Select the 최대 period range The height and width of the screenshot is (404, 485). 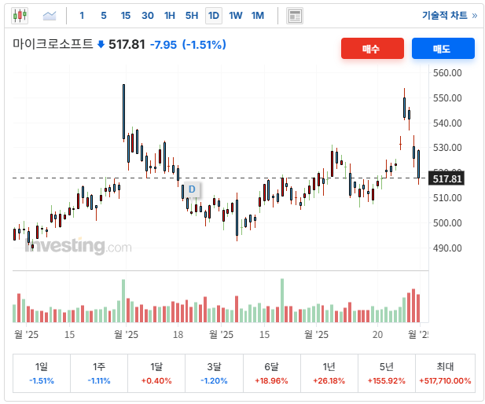445,373
